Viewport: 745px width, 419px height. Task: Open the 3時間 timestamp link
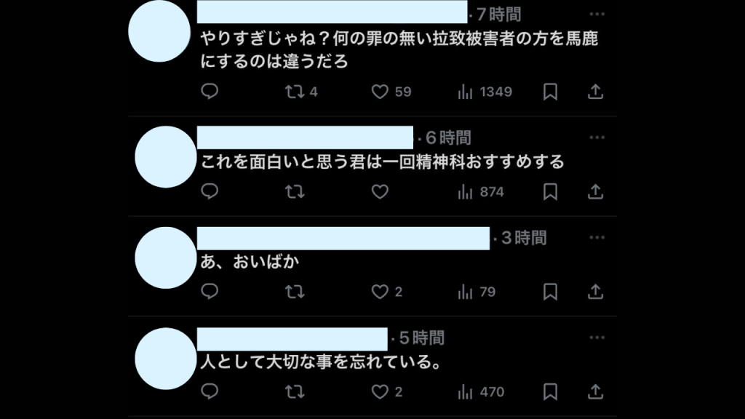(x=524, y=238)
